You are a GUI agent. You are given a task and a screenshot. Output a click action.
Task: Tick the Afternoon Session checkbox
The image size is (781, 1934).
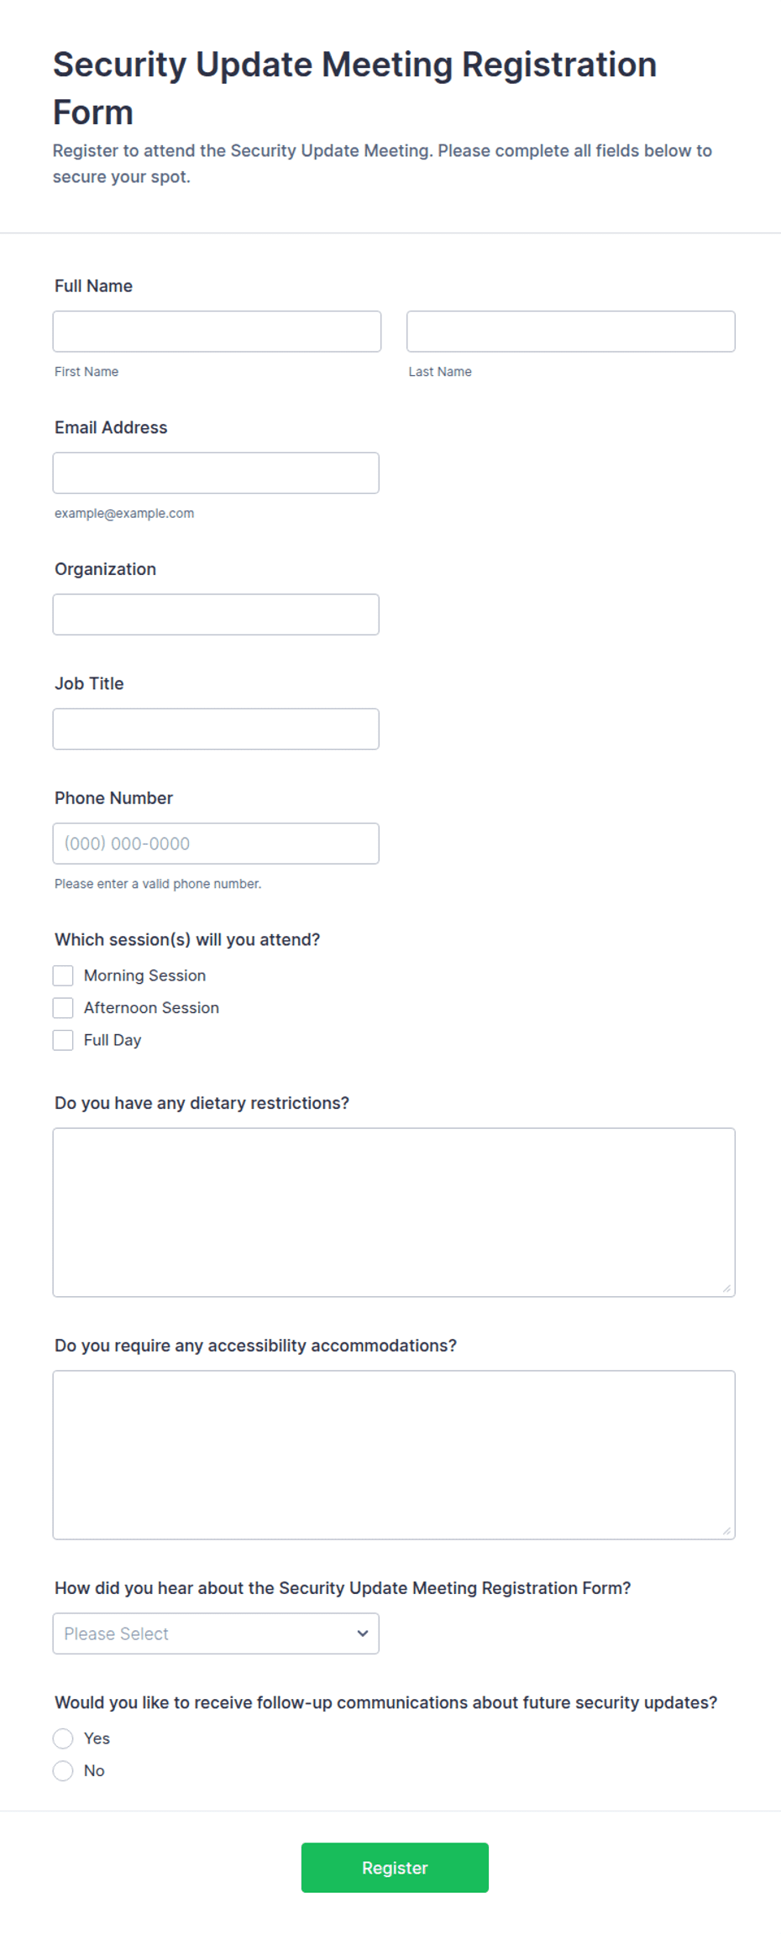(63, 1007)
